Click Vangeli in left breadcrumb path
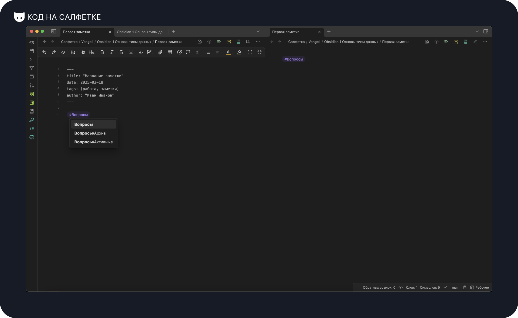The width and height of the screenshot is (518, 318). [87, 42]
